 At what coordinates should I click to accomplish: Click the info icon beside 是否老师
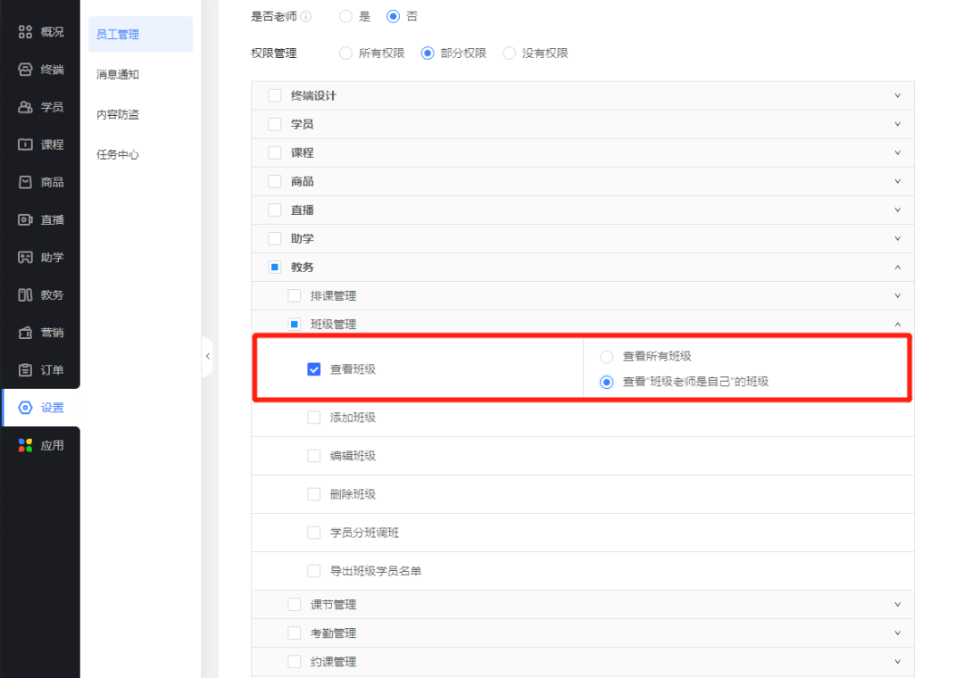(304, 15)
